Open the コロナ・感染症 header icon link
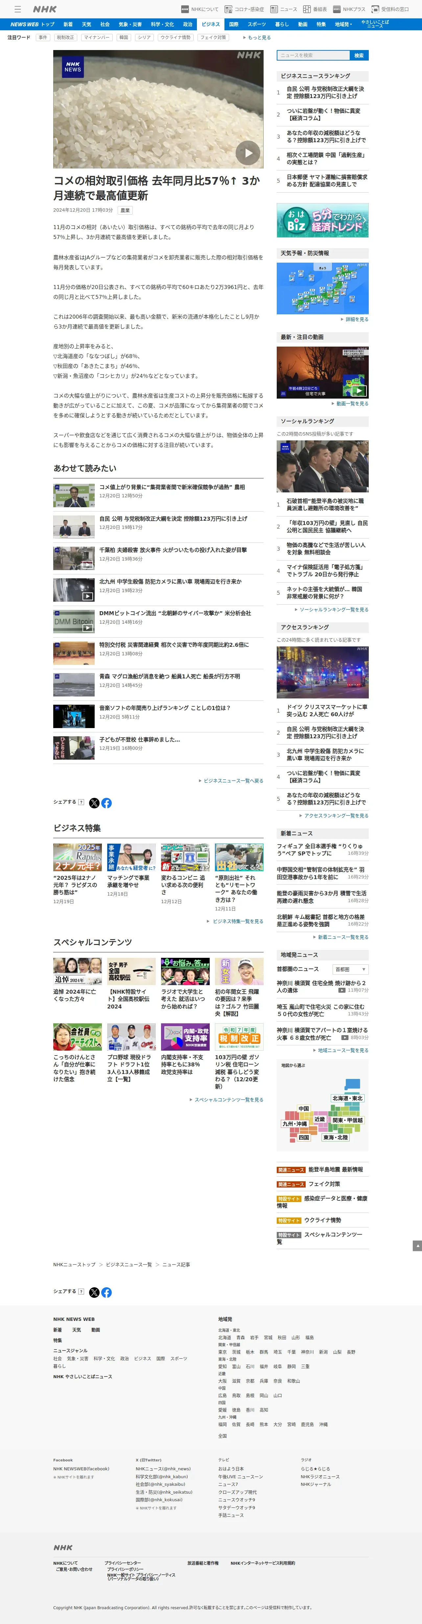422x1624 pixels. click(245, 10)
